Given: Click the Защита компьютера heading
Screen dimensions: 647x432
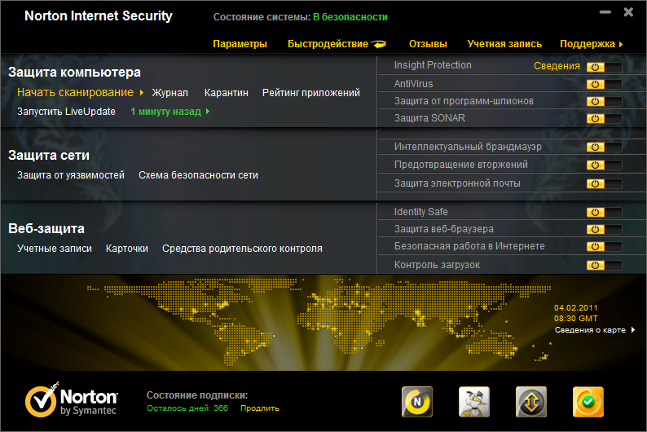Looking at the screenshot, I should tap(74, 73).
